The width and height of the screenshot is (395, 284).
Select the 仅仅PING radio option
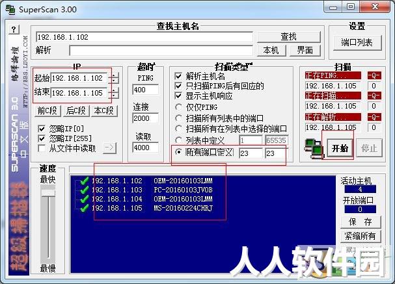point(178,107)
